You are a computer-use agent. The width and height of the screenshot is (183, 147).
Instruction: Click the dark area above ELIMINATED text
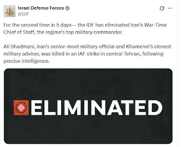pyautogui.click(x=88, y=84)
